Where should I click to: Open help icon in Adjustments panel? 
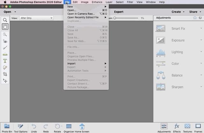[200, 18]
